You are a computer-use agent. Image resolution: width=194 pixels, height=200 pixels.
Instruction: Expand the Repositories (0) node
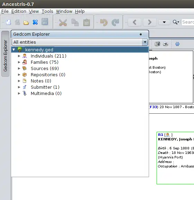pos(19,75)
